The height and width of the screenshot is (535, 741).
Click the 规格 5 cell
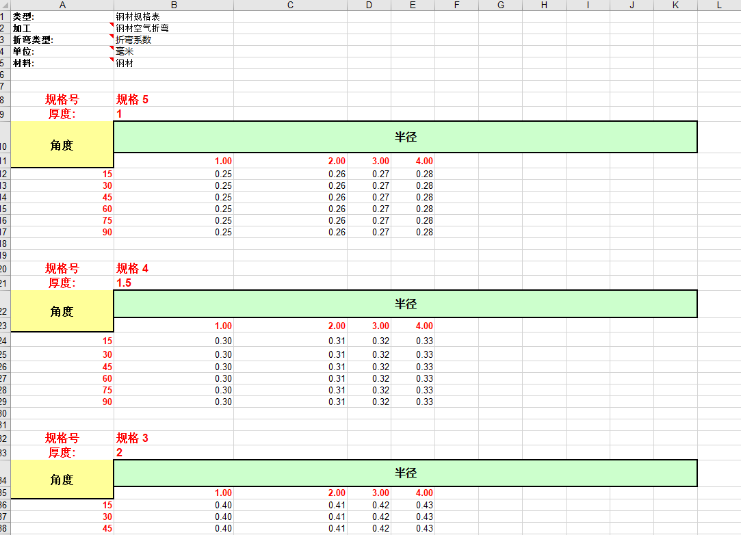pos(174,99)
